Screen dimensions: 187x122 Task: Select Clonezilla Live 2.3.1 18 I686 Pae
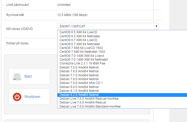tap(82, 63)
